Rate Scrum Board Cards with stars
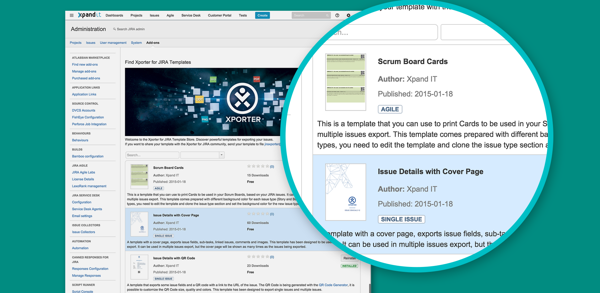The image size is (600, 293). tap(258, 166)
